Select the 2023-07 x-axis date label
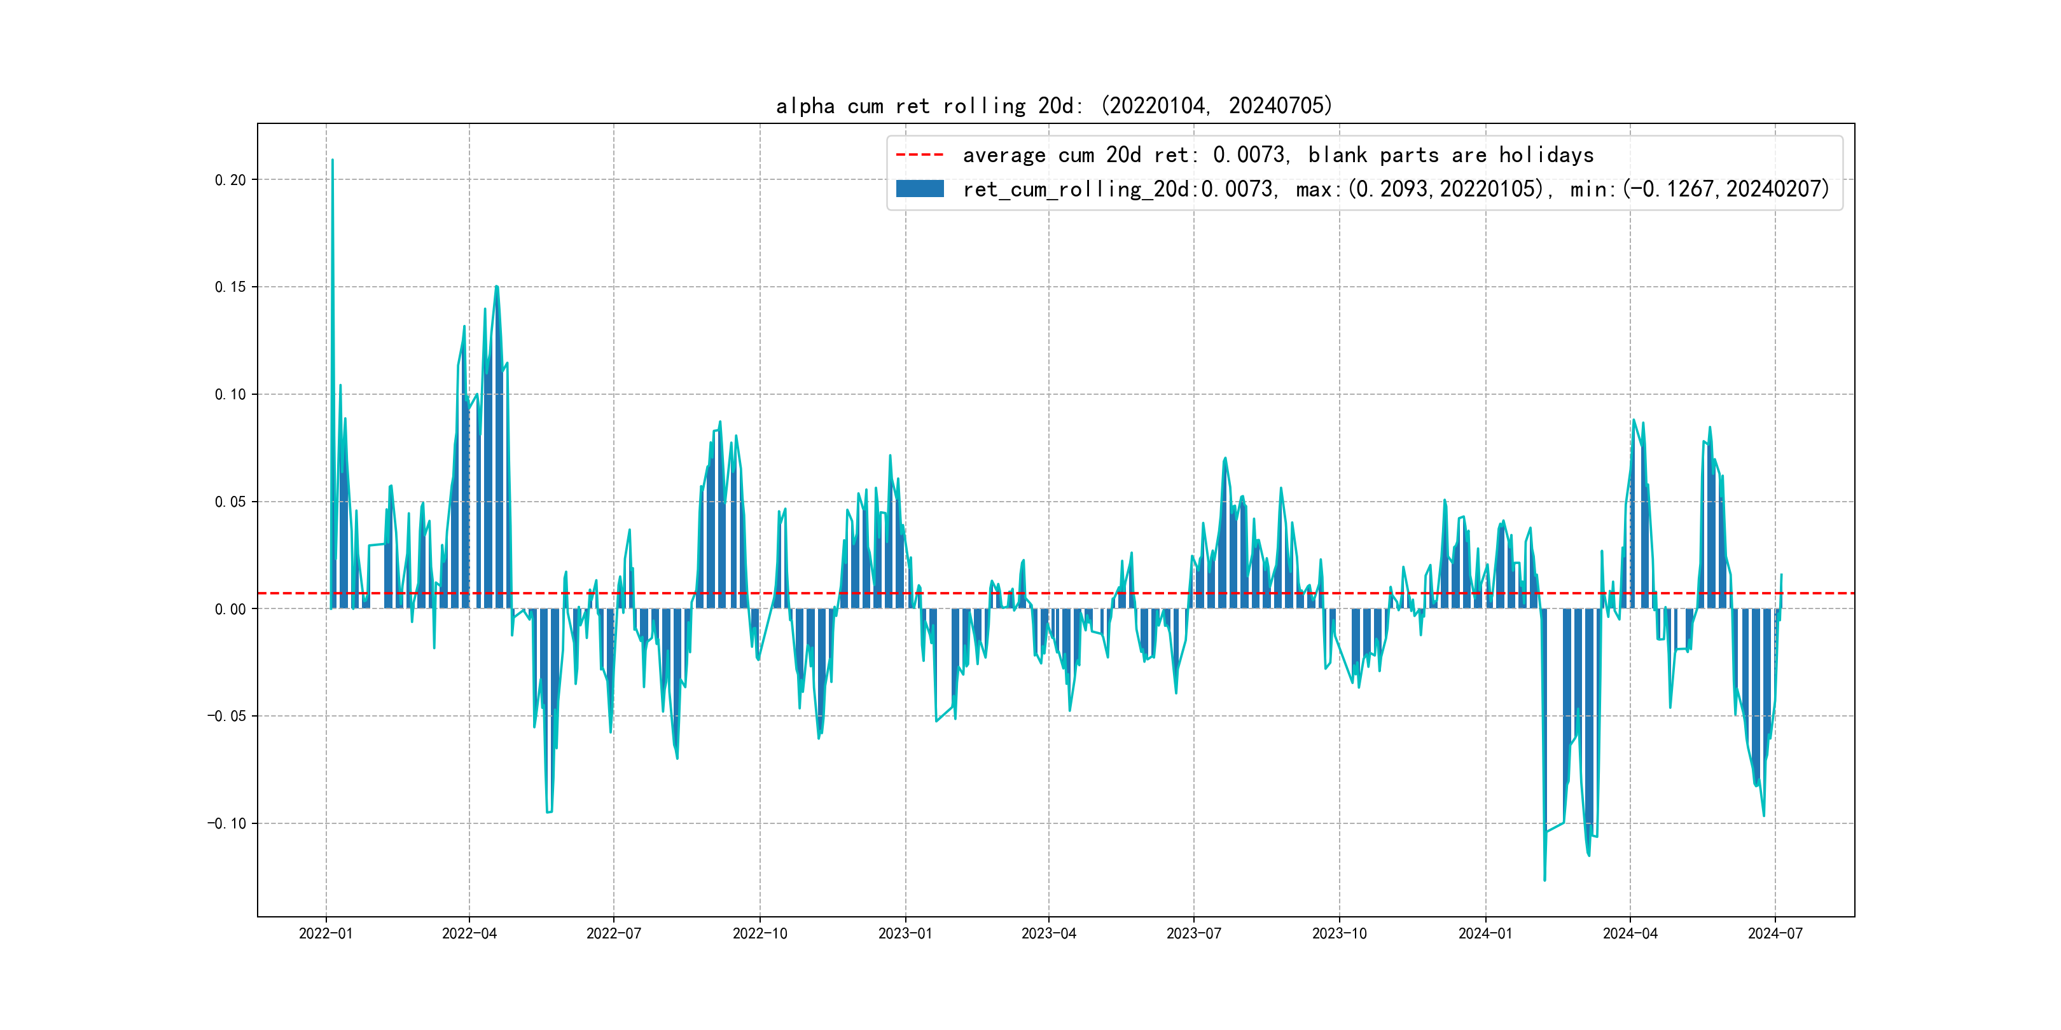This screenshot has height=1030, width=2061. [x=1193, y=933]
